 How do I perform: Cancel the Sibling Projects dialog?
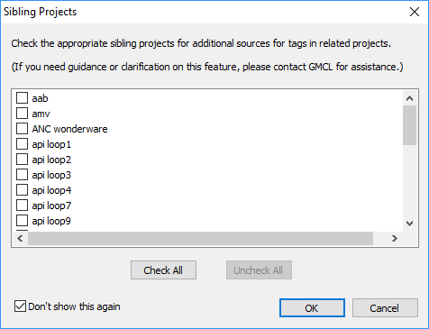[x=385, y=308]
